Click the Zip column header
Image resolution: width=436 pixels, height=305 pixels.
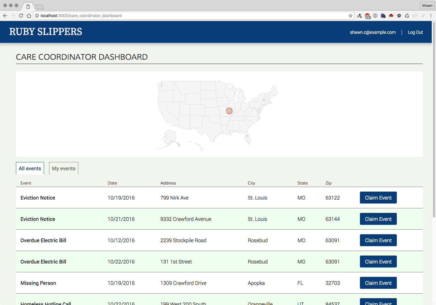point(328,183)
